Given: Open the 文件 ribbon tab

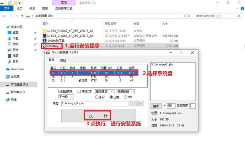Looking at the screenshot, I should click(7, 8).
